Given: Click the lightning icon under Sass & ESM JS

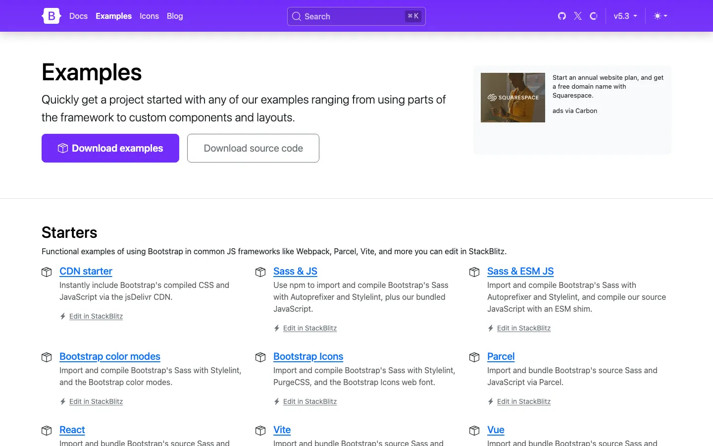Looking at the screenshot, I should (491, 328).
